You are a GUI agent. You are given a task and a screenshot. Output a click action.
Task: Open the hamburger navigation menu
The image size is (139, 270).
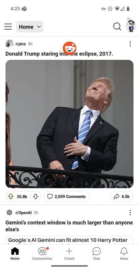(x=8, y=27)
